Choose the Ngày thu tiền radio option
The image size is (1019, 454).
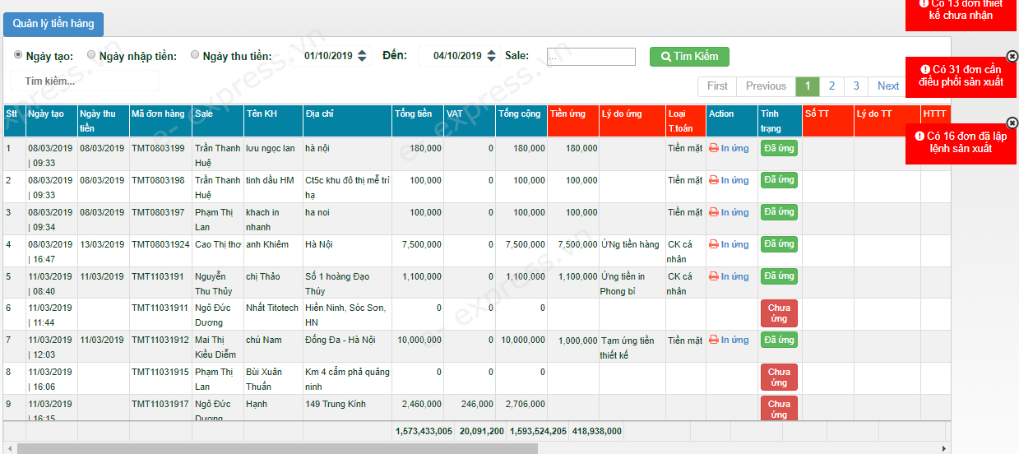(x=195, y=55)
